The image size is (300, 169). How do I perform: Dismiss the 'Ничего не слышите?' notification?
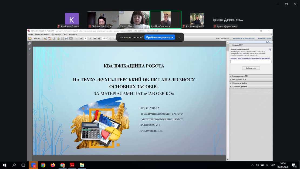179,37
